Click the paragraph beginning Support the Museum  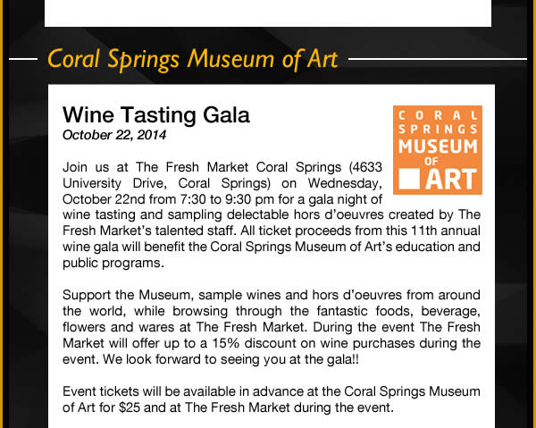272,327
